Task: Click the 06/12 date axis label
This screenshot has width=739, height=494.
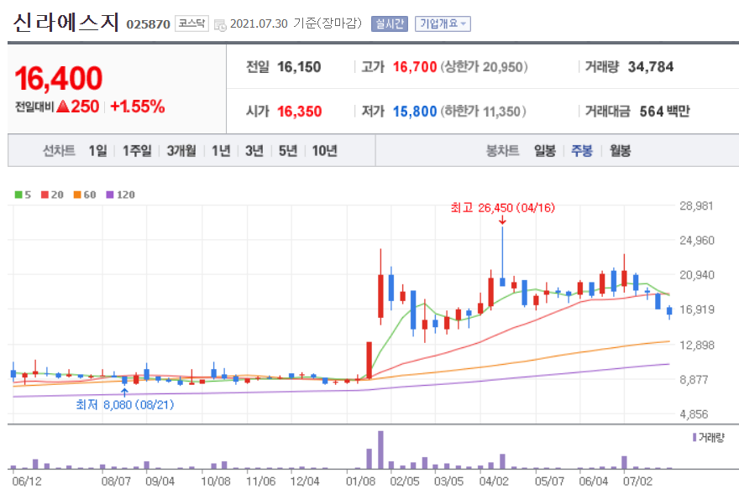Action: (27, 481)
